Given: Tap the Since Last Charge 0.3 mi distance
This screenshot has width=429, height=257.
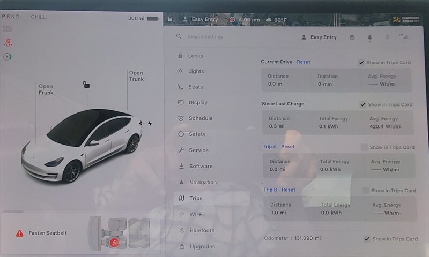Looking at the screenshot, I should 277,126.
